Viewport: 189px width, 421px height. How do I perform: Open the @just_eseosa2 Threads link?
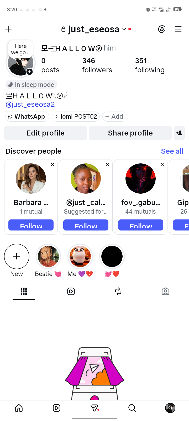30,104
